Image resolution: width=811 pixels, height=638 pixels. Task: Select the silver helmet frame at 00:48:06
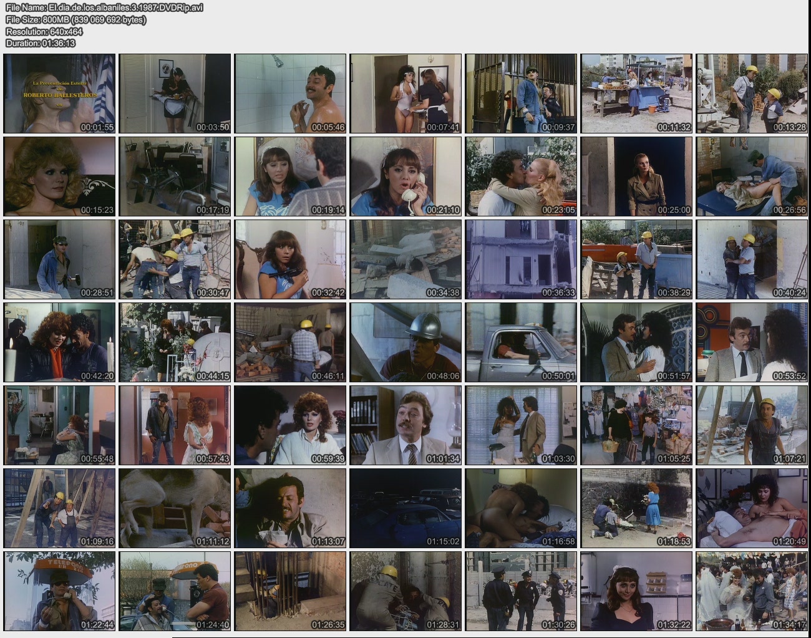pyautogui.click(x=405, y=342)
